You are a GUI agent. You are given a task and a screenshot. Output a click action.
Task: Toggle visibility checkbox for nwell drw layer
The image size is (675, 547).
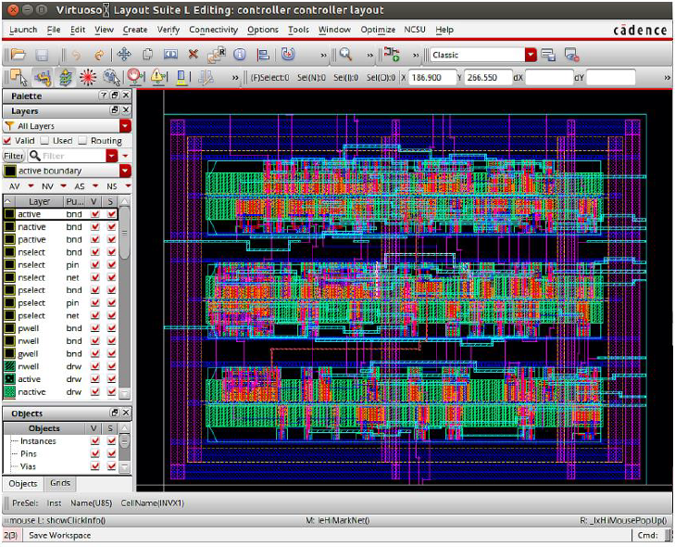(x=95, y=366)
